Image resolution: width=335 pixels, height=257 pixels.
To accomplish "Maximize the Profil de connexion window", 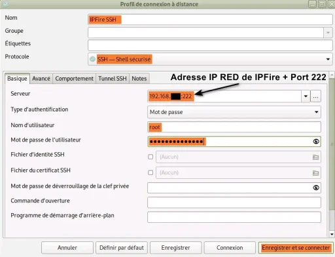I will click(x=322, y=4).
